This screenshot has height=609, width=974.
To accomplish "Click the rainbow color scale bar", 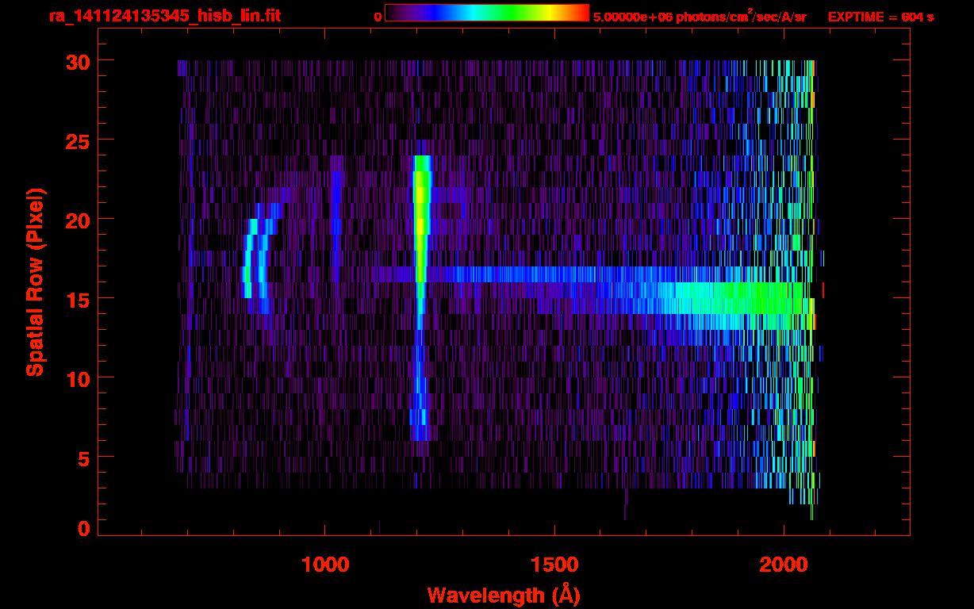I will (487, 13).
